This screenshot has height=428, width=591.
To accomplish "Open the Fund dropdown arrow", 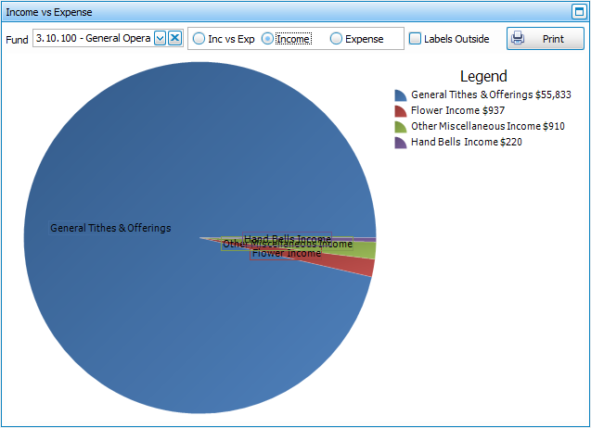I will point(160,38).
